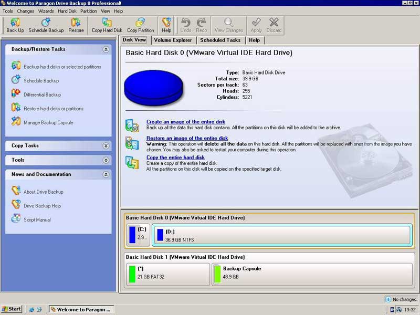Select the D: 36.9 GB NTFS partition
Image resolution: width=420 pixels, height=315 pixels.
point(281,235)
